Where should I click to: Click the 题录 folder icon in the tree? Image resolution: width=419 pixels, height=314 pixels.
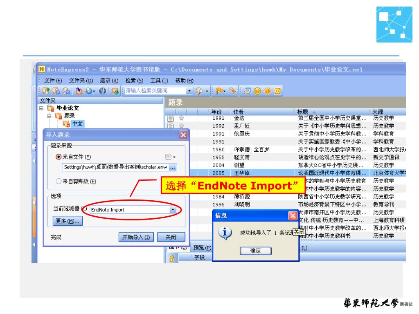pyautogui.click(x=58, y=116)
